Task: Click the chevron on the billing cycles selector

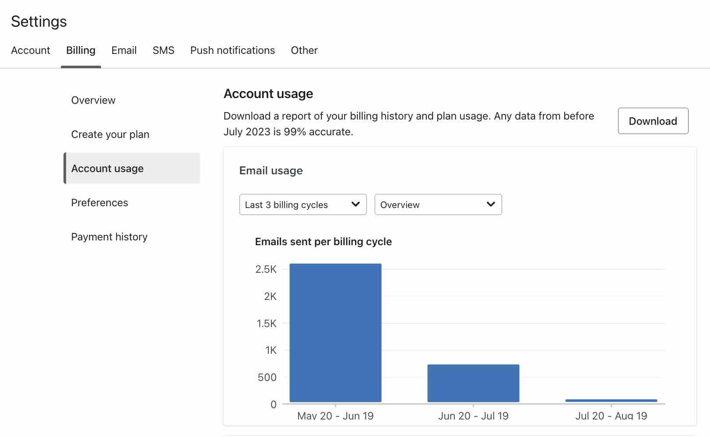Action: 355,204
